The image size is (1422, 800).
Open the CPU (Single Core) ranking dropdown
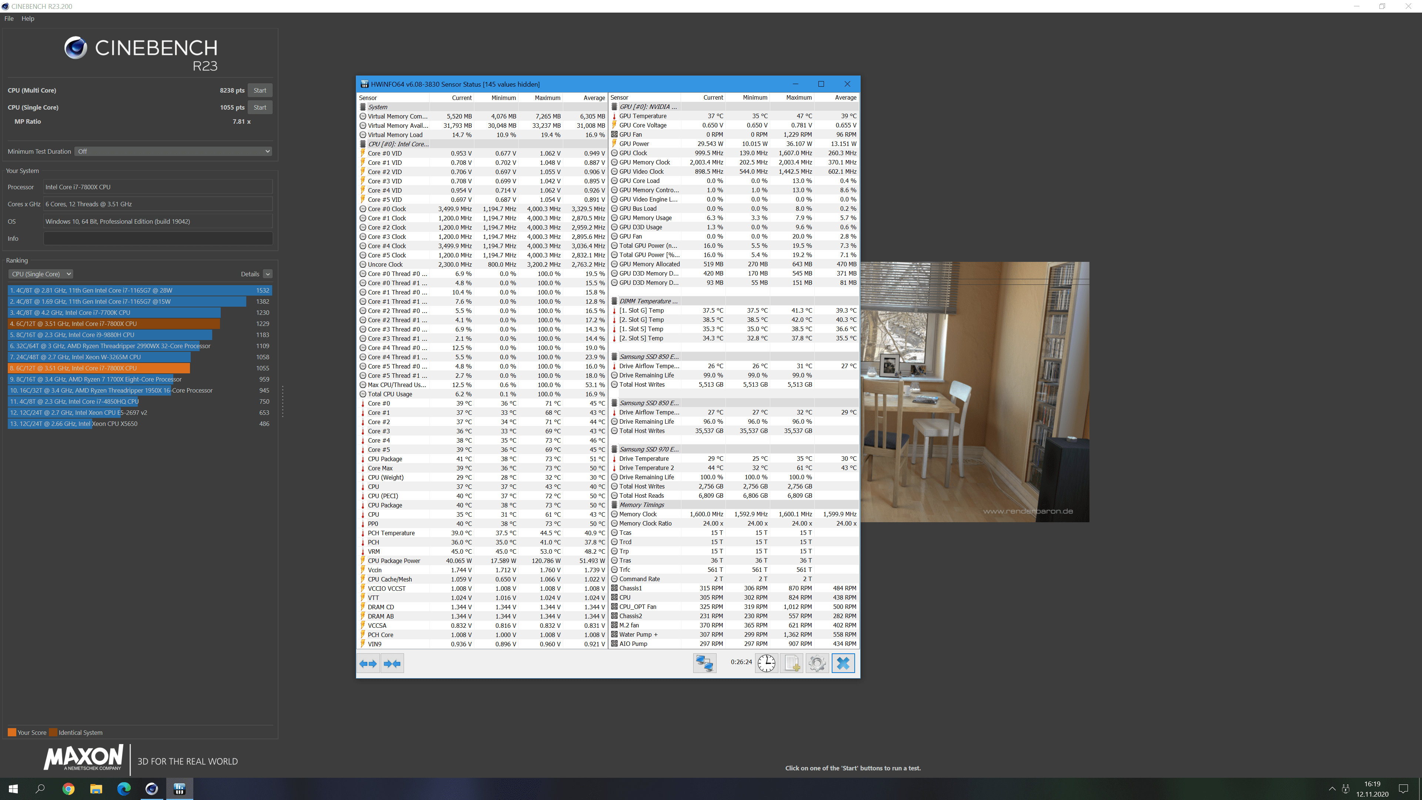point(41,274)
